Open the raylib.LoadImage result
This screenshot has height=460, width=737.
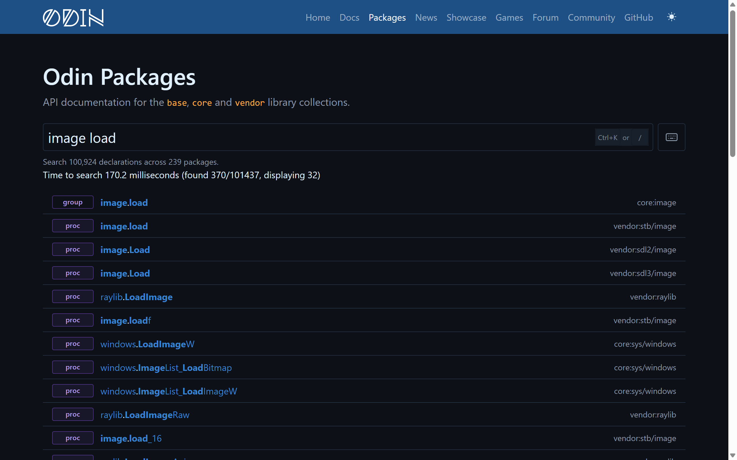click(x=136, y=297)
